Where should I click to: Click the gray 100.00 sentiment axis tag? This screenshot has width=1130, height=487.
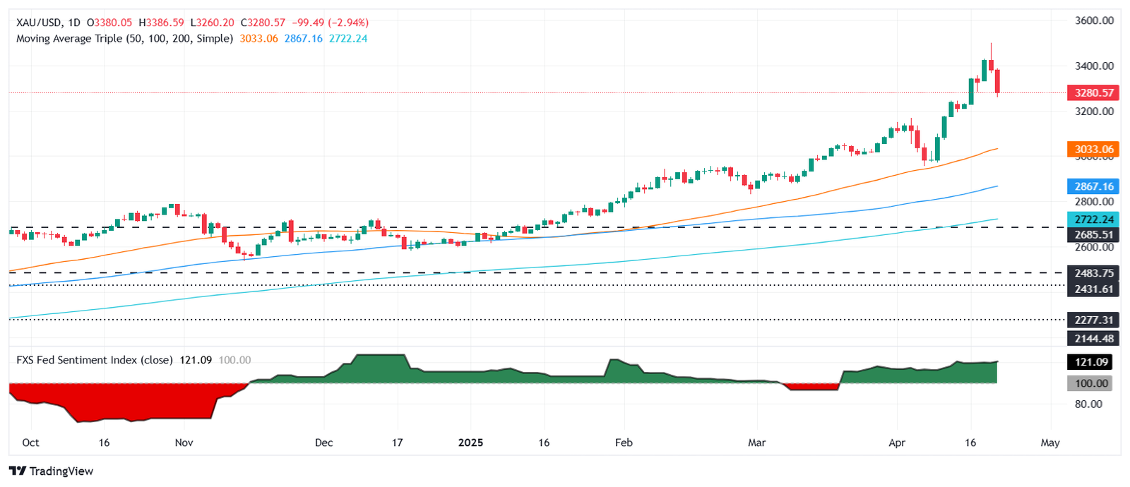pos(1091,383)
